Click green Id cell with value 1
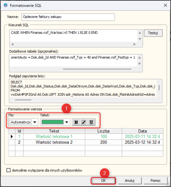The image size is (171, 187). coord(19,137)
